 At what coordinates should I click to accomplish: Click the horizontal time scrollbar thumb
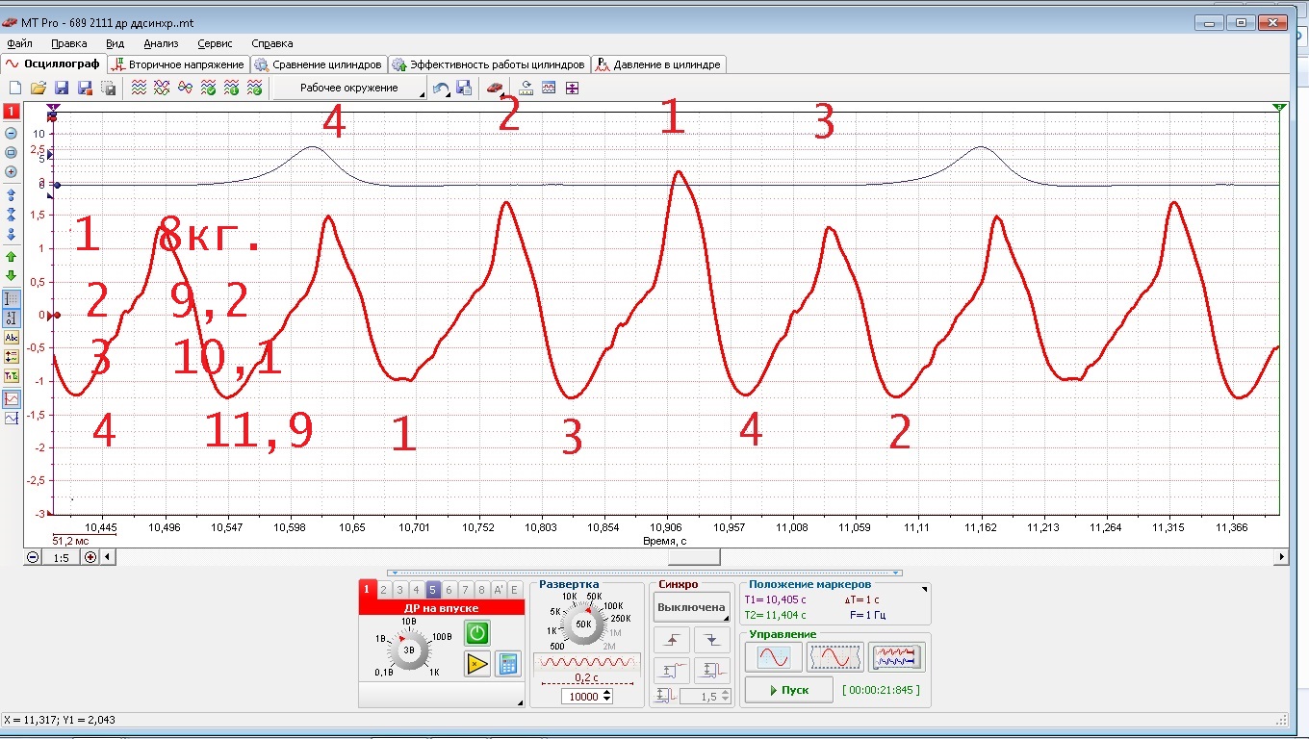tap(694, 557)
